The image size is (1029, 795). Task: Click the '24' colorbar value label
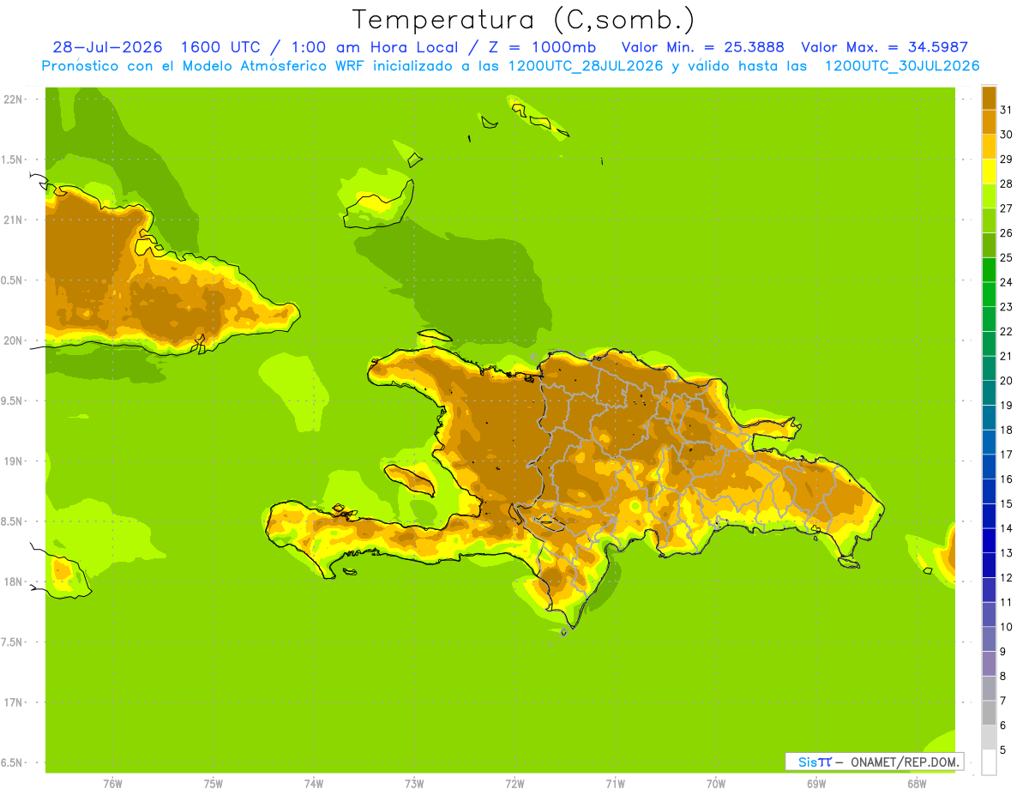point(1005,282)
